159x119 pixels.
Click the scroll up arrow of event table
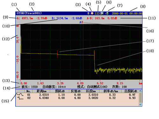[140, 91]
